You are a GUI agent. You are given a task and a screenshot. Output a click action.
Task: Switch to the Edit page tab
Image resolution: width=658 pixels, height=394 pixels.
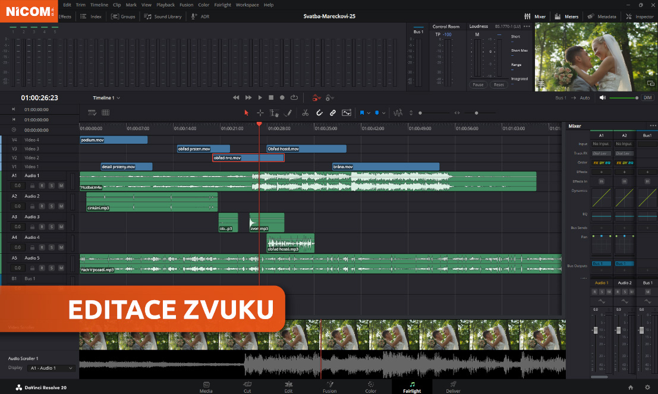tap(288, 387)
